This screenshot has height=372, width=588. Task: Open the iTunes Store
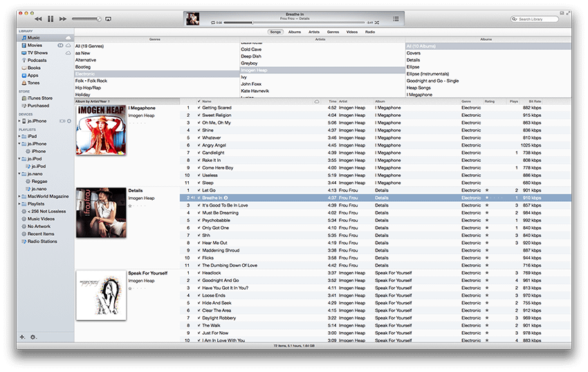pyautogui.click(x=39, y=98)
